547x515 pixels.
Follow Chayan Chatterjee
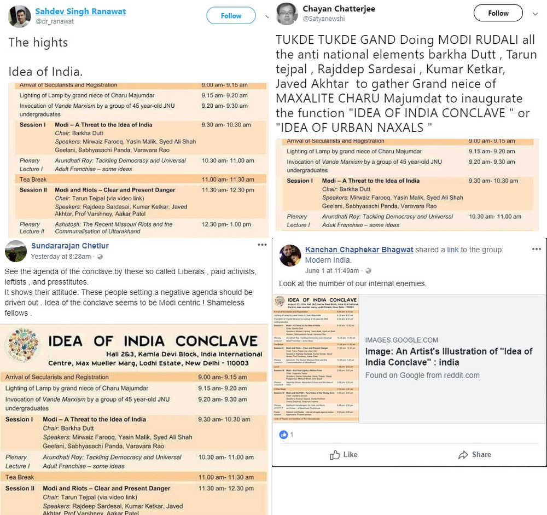[498, 13]
